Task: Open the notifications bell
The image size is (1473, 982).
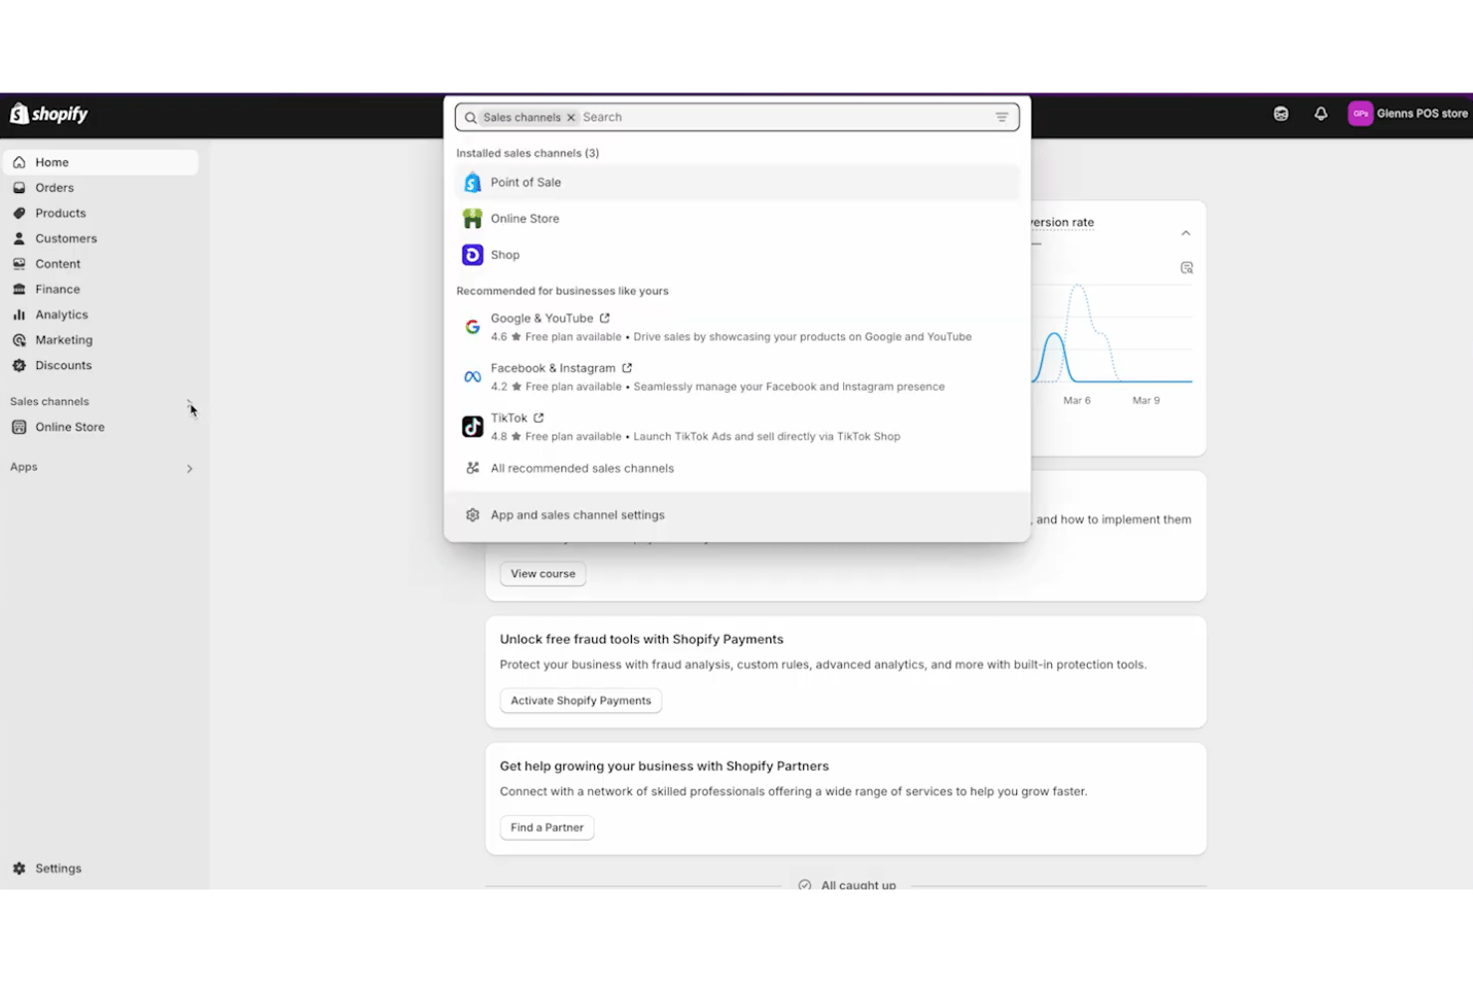Action: [x=1321, y=114]
